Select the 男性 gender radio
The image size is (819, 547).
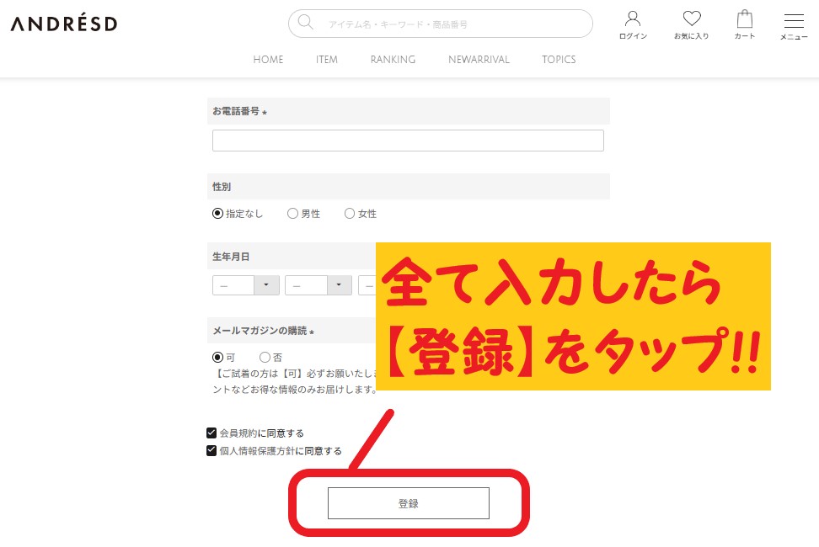[x=292, y=213]
